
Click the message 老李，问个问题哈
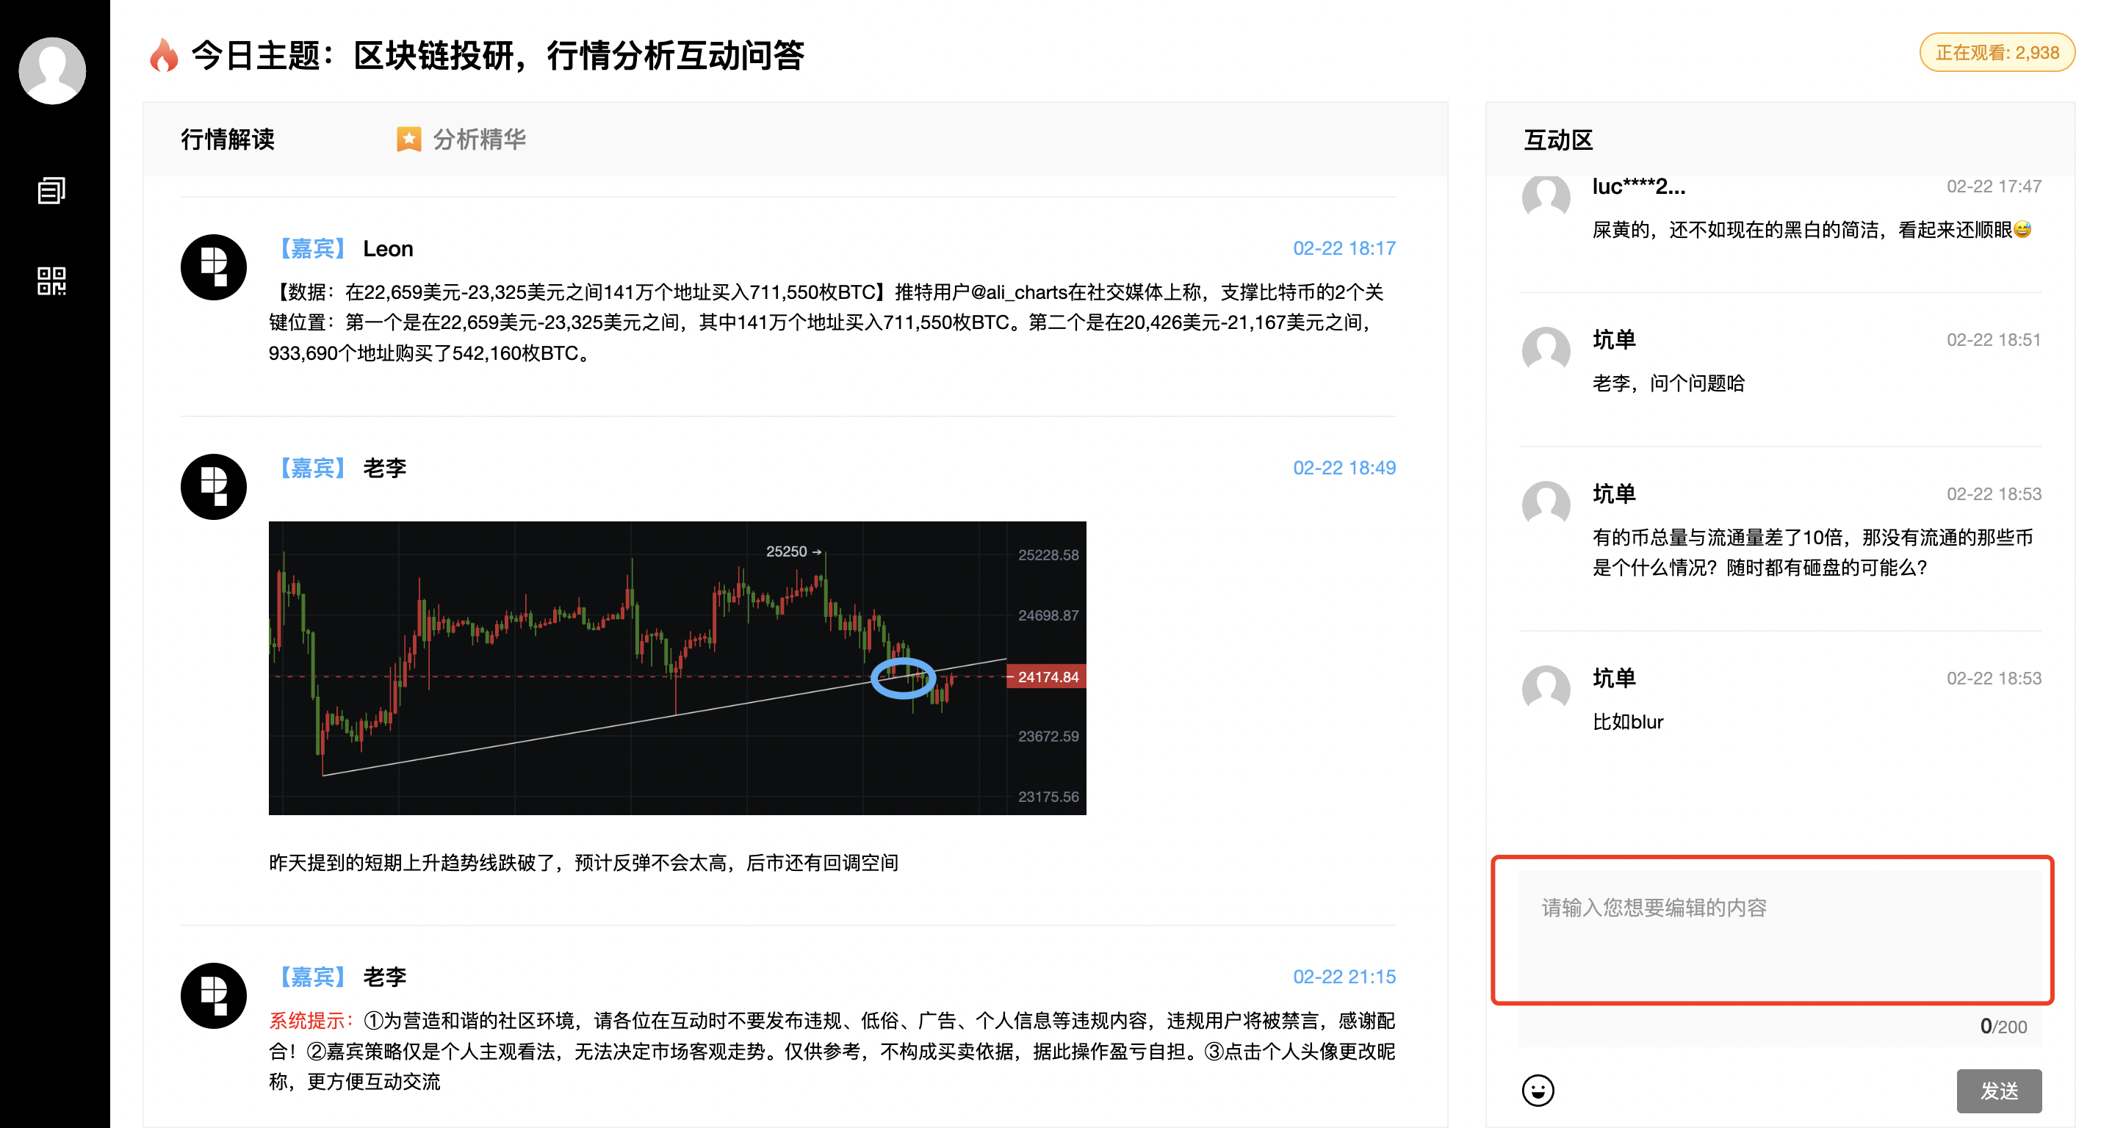[x=1668, y=383]
